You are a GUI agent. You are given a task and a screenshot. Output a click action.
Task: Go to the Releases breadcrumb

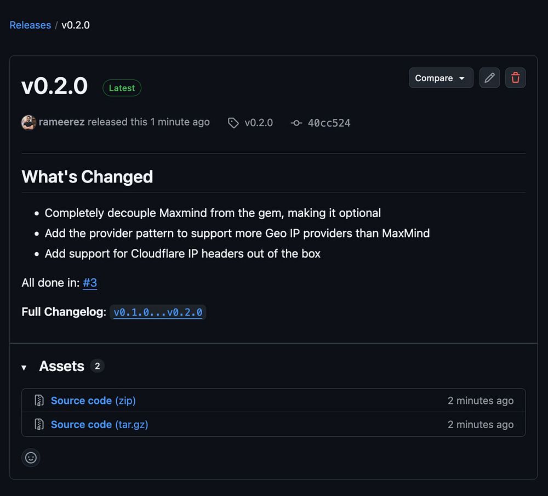(30, 25)
